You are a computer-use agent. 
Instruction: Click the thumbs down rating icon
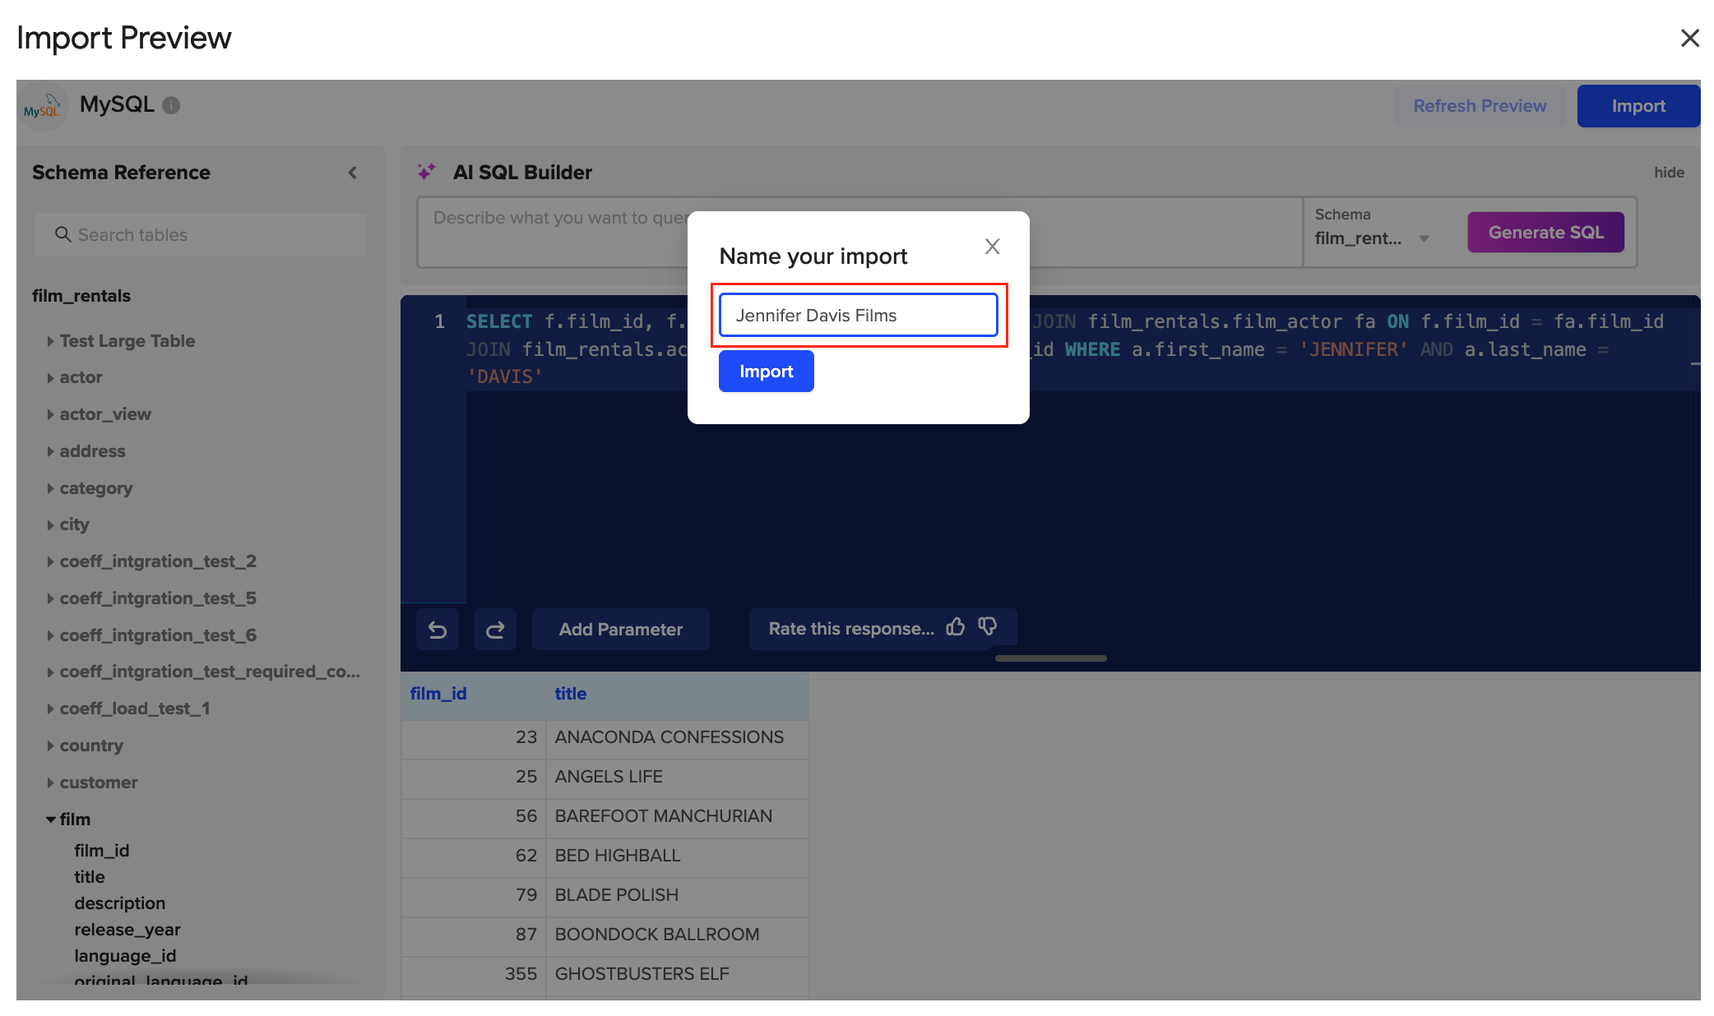(x=988, y=627)
